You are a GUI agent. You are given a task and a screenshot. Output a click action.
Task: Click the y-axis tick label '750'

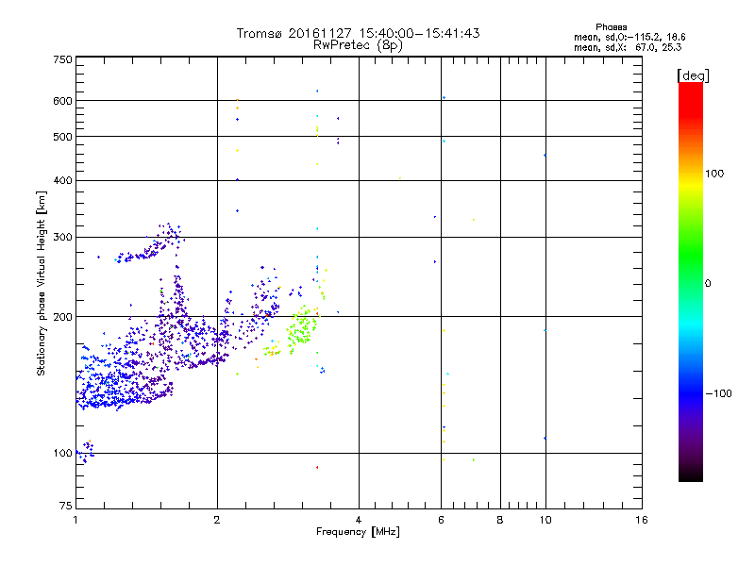[x=62, y=59]
